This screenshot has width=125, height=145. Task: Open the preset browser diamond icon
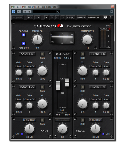pos(58,12)
